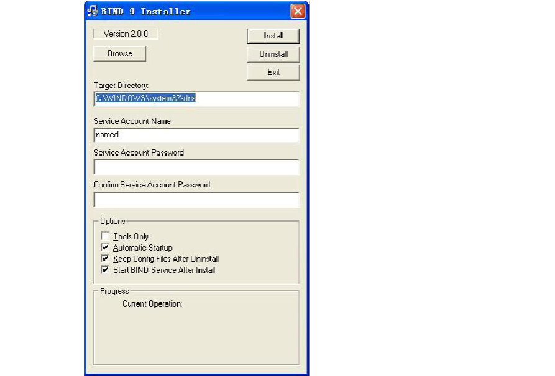Focus the Service Account Name field
Viewport: 555px width, 376px height.
(x=196, y=135)
